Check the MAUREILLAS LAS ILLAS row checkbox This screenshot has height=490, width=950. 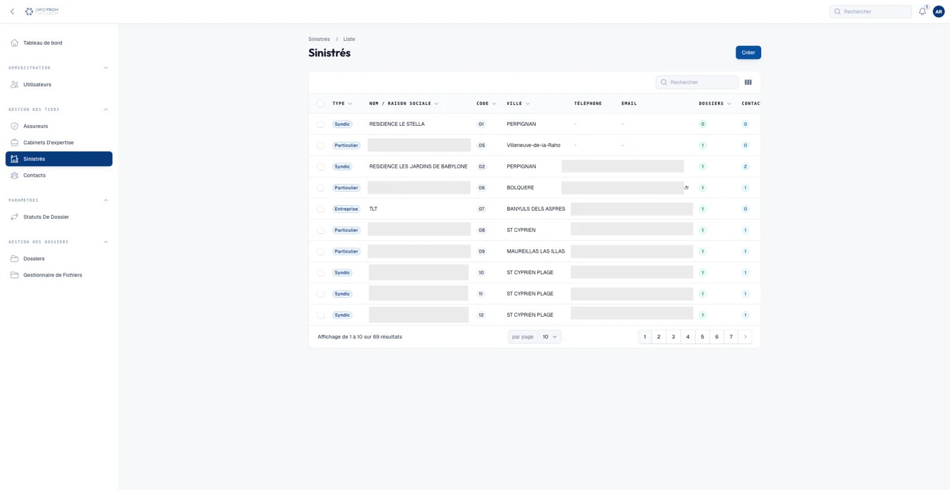[x=321, y=252]
